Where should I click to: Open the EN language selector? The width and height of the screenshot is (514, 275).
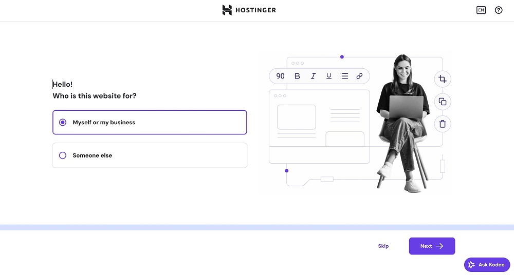pyautogui.click(x=481, y=10)
